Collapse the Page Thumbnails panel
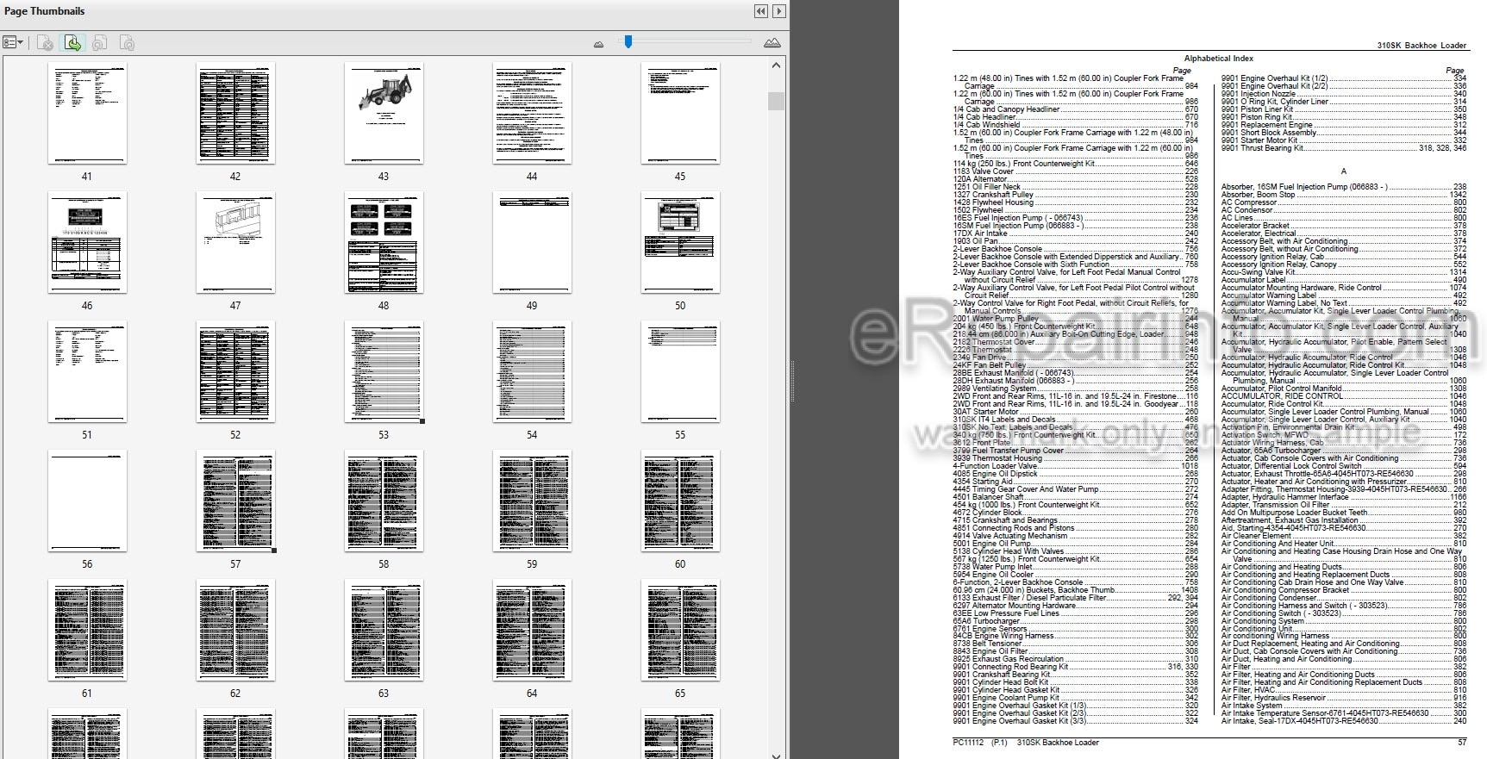Viewport: 1487px width, 759px height. (760, 11)
